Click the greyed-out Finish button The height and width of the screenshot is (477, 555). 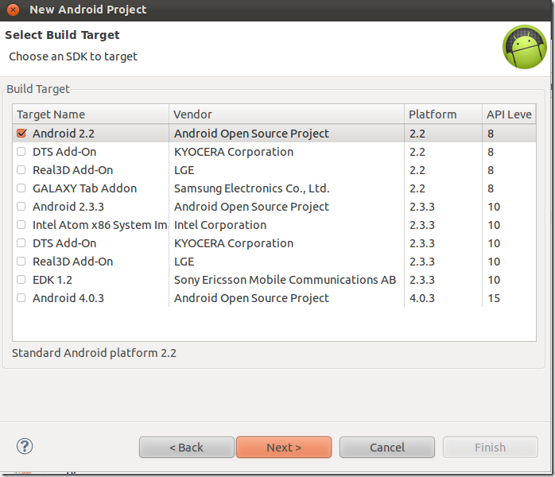click(491, 448)
